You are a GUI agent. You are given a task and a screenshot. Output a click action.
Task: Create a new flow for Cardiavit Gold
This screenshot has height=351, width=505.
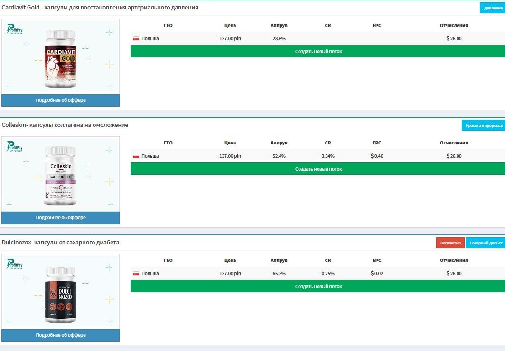318,52
